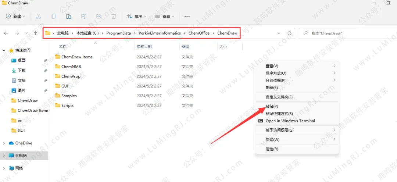
Task: Open 排序方式(O) submenu in context menu
Action: tap(297, 73)
